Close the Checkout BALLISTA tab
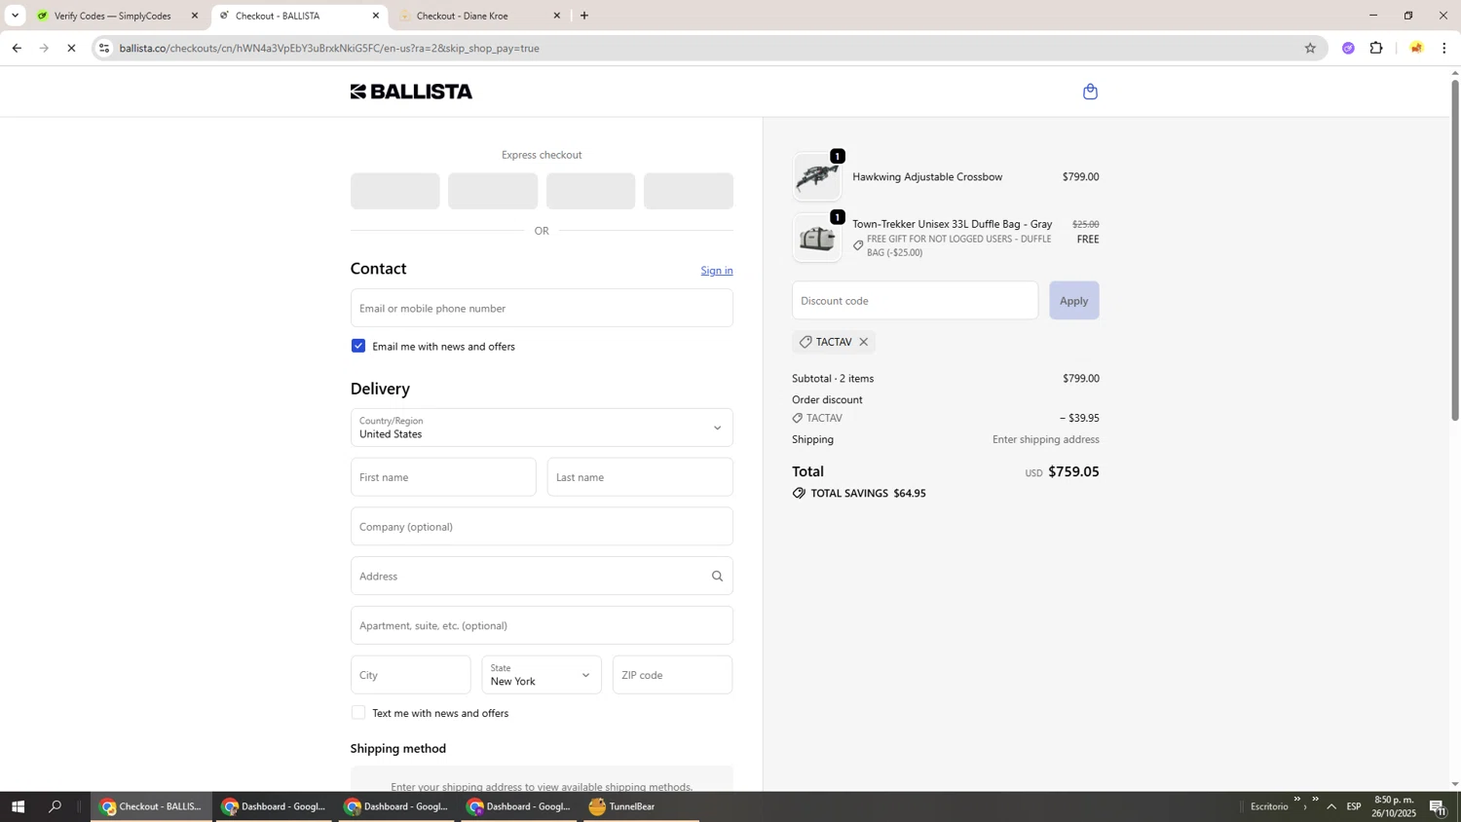The image size is (1461, 822). [376, 16]
